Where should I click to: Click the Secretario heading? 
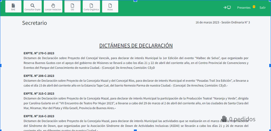[35, 23]
